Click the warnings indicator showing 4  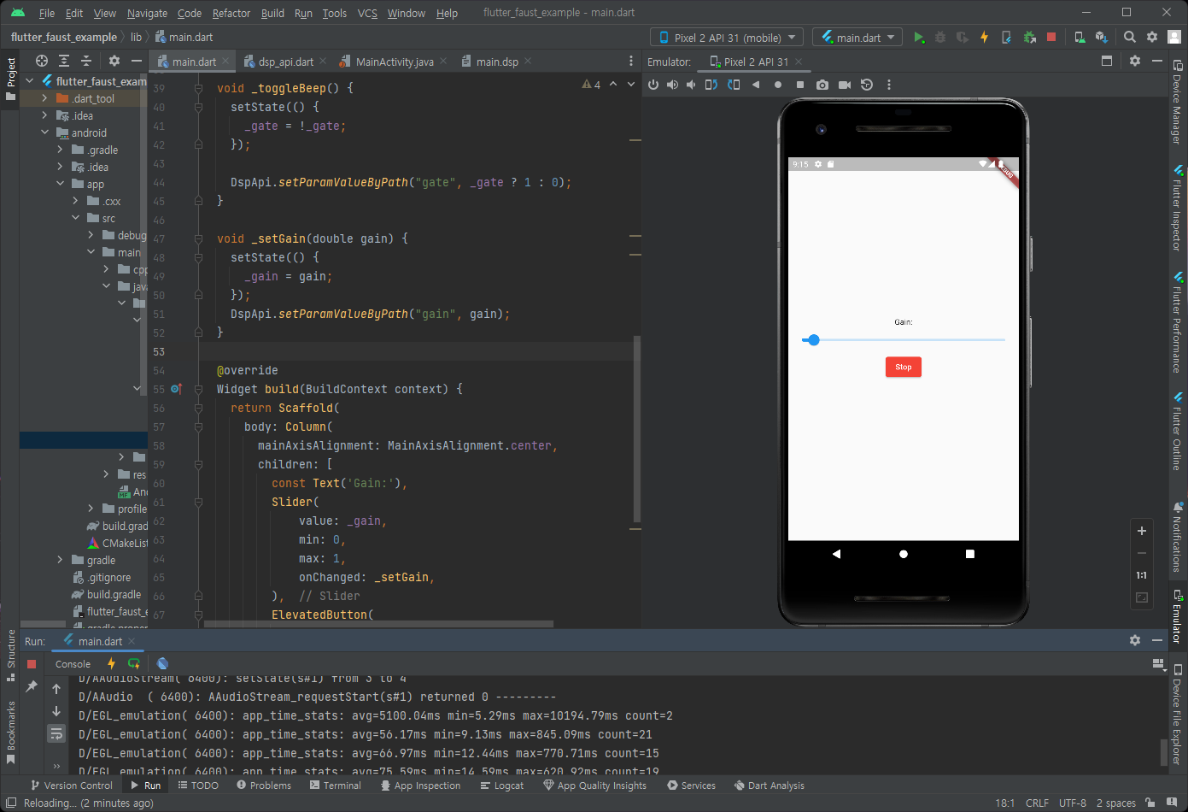pyautogui.click(x=591, y=85)
